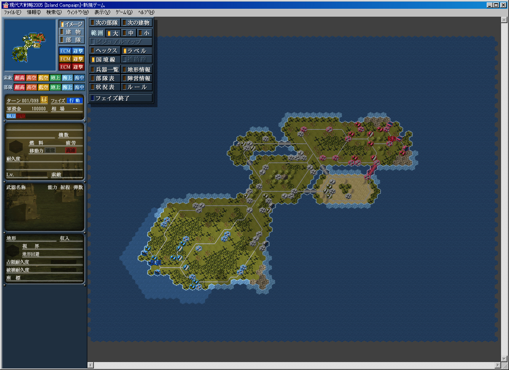The width and height of the screenshot is (509, 370).
Task: Open the 兵器一覧 weapons list
Action: click(105, 69)
